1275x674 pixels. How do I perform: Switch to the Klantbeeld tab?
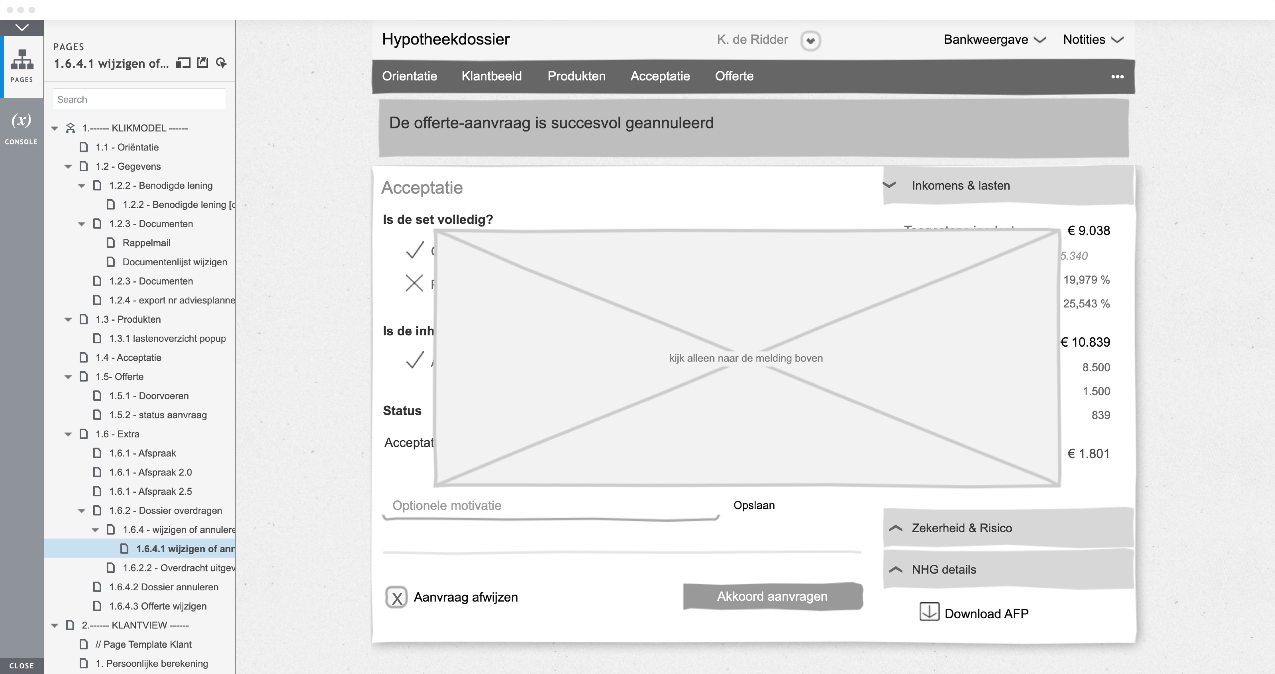coord(491,76)
